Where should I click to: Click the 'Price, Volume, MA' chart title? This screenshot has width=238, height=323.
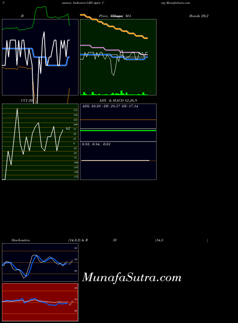(x=115, y=16)
